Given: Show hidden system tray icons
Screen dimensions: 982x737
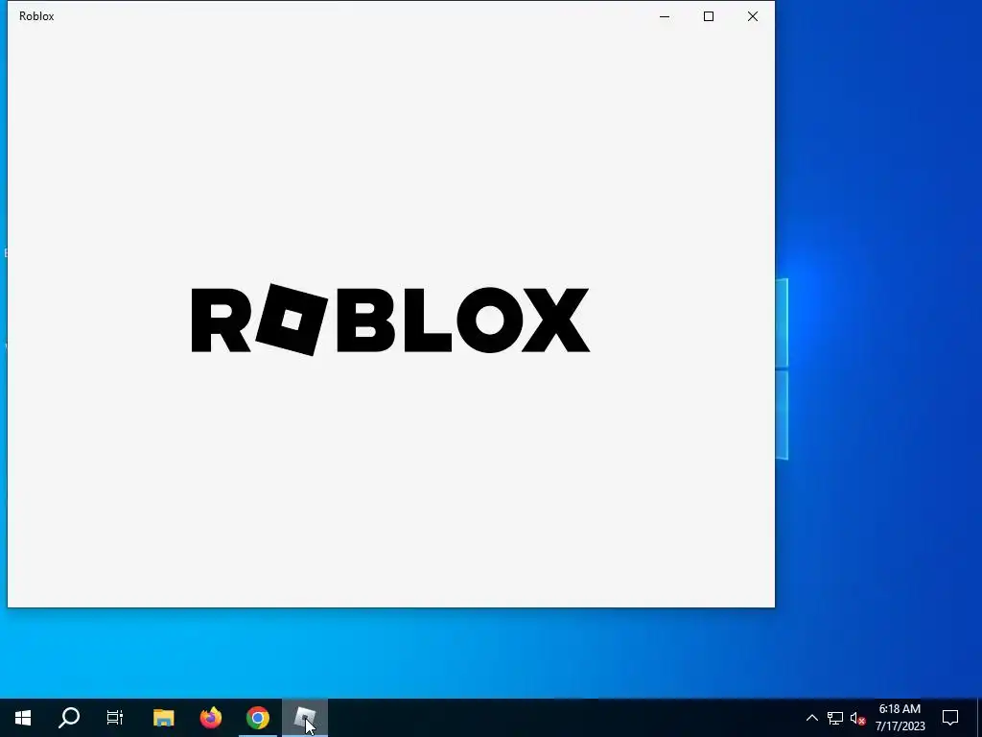Looking at the screenshot, I should tap(811, 718).
